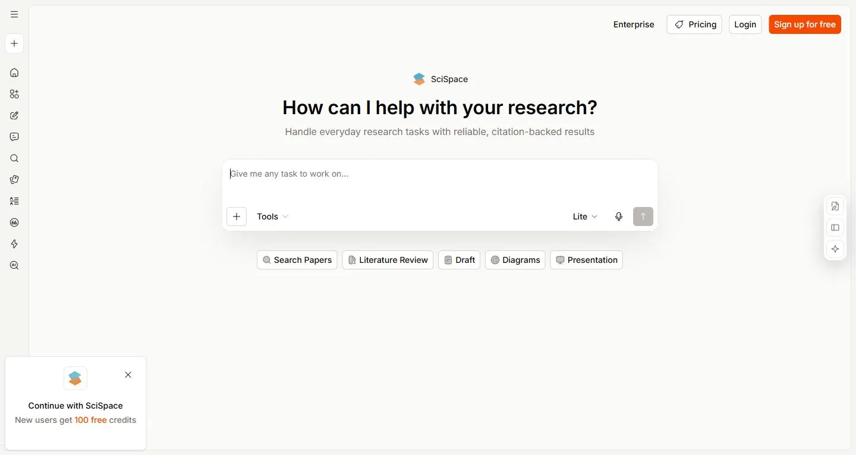Image resolution: width=856 pixels, height=455 pixels.
Task: Dismiss the Continue with SciSpace popup
Action: 128,375
